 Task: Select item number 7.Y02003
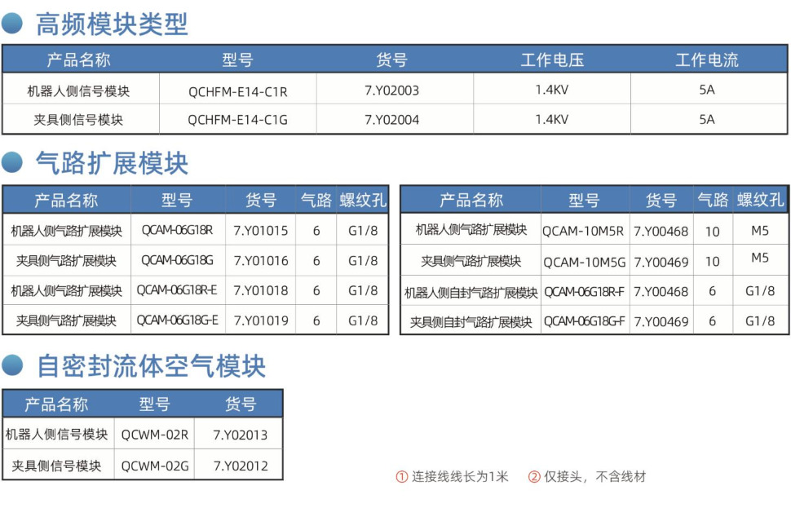tap(392, 91)
